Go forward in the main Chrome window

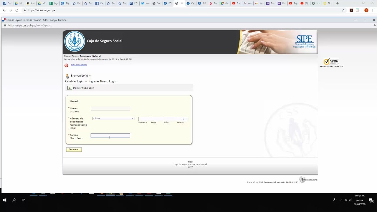pyautogui.click(x=11, y=10)
